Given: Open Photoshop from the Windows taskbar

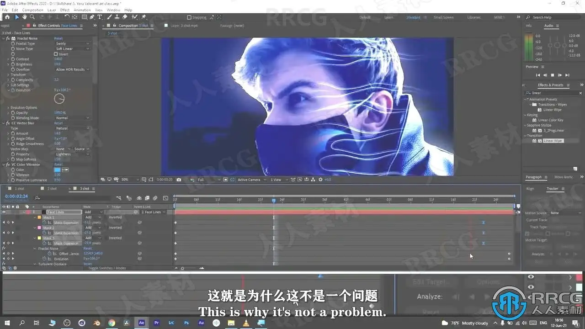Looking at the screenshot, I should [186, 323].
